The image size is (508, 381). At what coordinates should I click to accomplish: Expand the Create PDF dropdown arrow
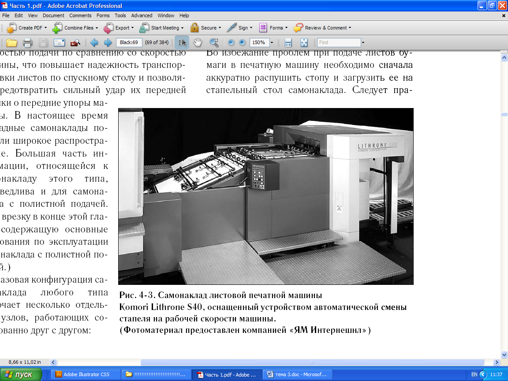coord(46,28)
